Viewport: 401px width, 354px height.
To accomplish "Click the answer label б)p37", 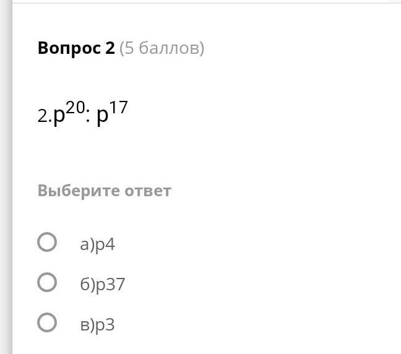I will 103,285.
